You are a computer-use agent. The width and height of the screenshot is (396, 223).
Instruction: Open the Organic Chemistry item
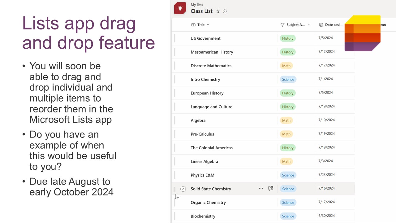point(208,203)
